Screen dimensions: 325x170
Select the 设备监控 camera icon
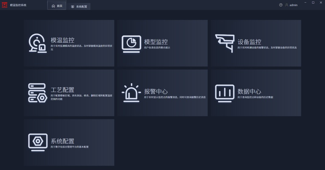pyautogui.click(x=225, y=43)
